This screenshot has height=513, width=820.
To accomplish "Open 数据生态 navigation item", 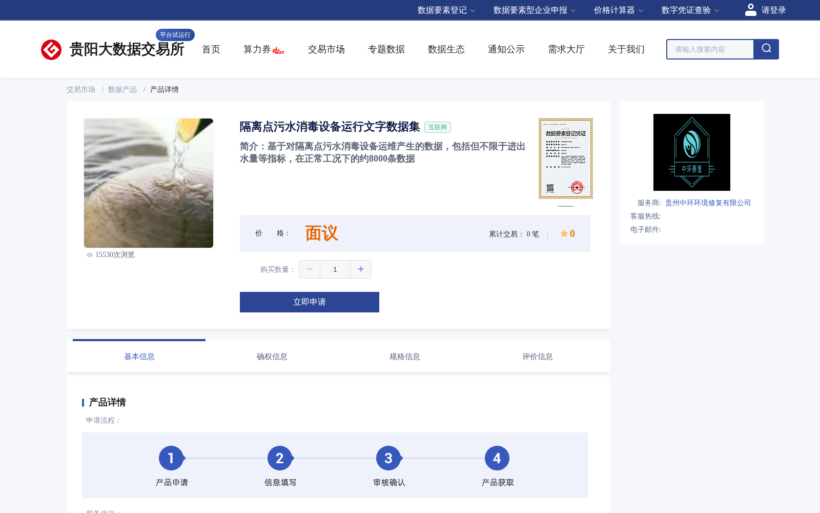I will point(446,49).
